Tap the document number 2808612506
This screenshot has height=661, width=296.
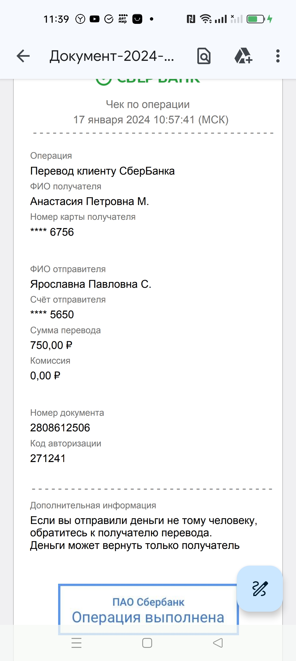[60, 428]
